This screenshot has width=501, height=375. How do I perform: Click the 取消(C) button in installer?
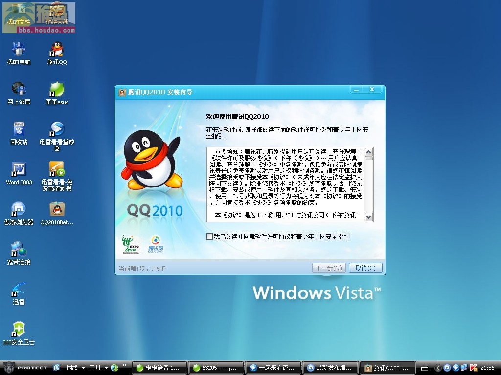point(365,268)
